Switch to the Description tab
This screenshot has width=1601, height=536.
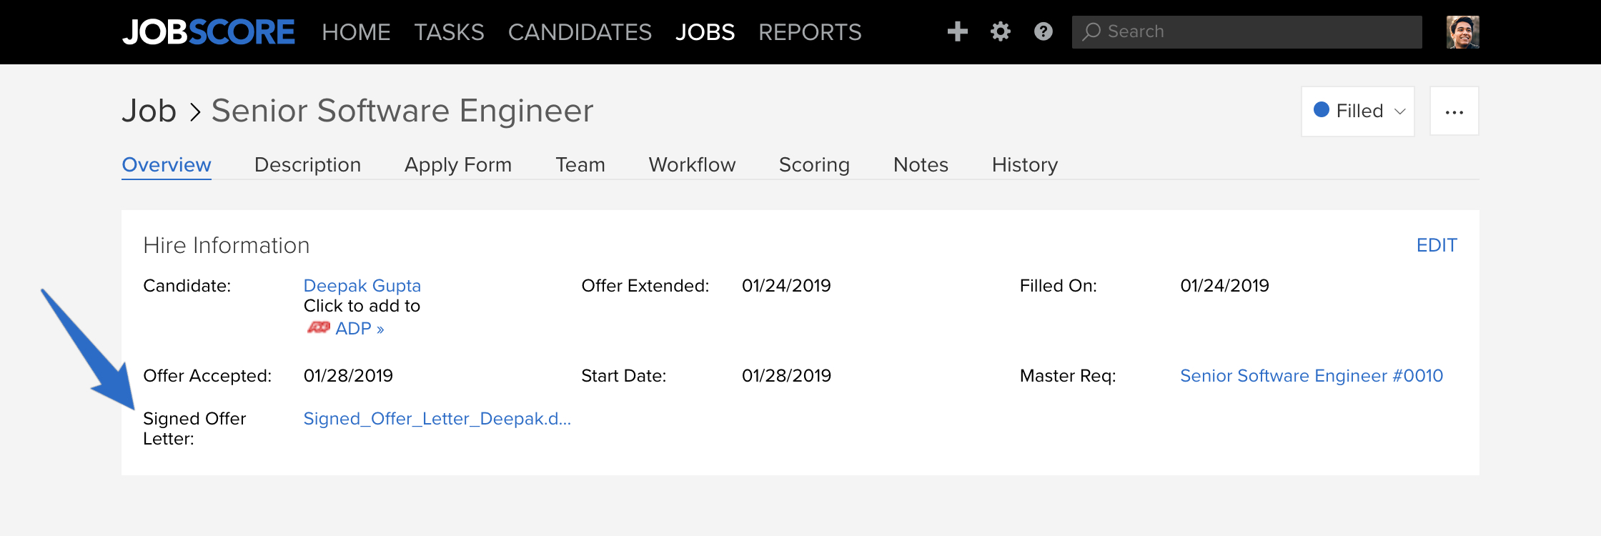click(x=307, y=165)
